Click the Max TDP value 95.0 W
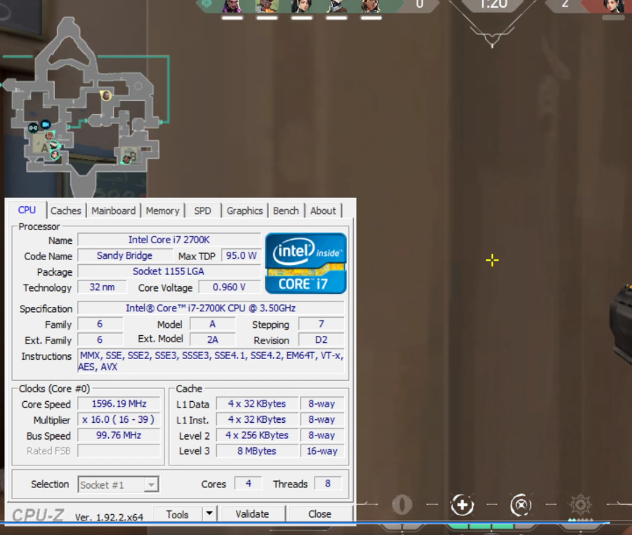The image size is (632, 535). click(x=241, y=256)
